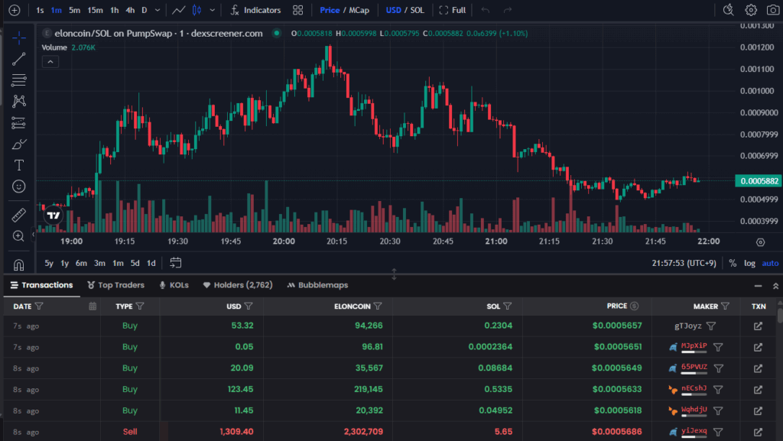Switch chart display to MCap
Viewport: 783px width, 441px height.
[359, 10]
